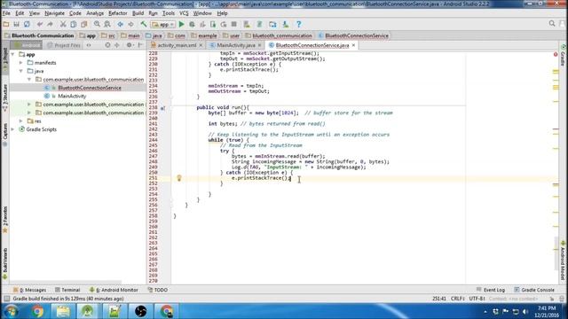This screenshot has height=319, width=568.
Task: Open Chrome from Windows taskbar
Action: (x=37, y=311)
